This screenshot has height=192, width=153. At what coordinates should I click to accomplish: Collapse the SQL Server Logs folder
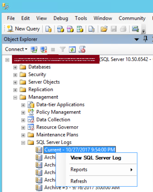coord(23,143)
